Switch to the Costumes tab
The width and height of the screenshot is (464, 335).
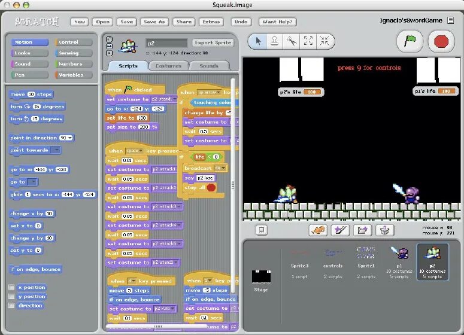(168, 66)
